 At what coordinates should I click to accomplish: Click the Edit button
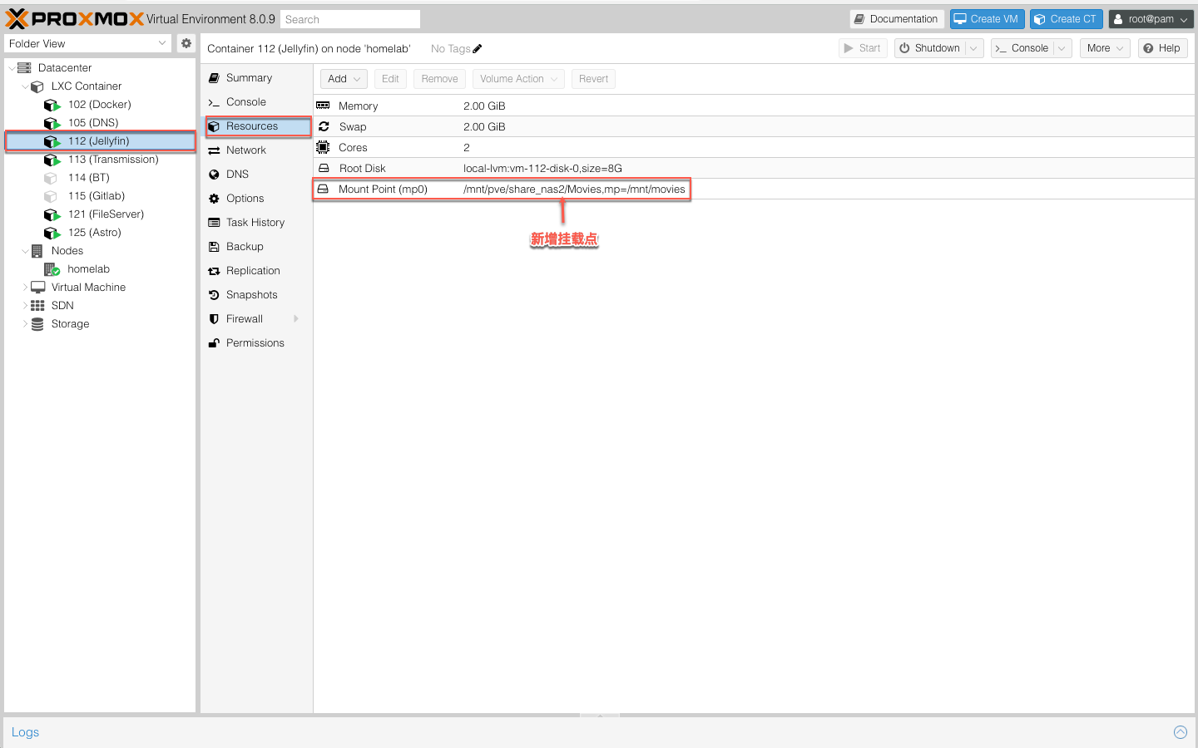click(390, 79)
